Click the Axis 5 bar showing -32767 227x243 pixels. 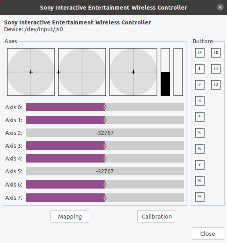point(105,171)
